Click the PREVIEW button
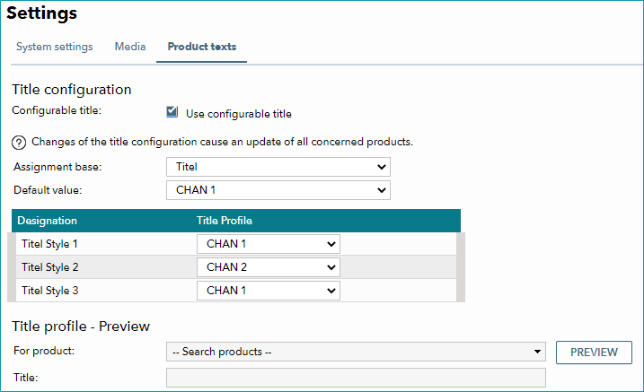Screen dimensions: 644x392 click(x=594, y=353)
